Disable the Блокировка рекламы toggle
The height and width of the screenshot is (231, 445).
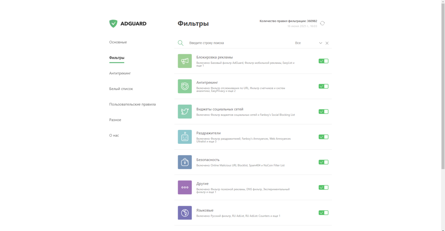pos(323,61)
